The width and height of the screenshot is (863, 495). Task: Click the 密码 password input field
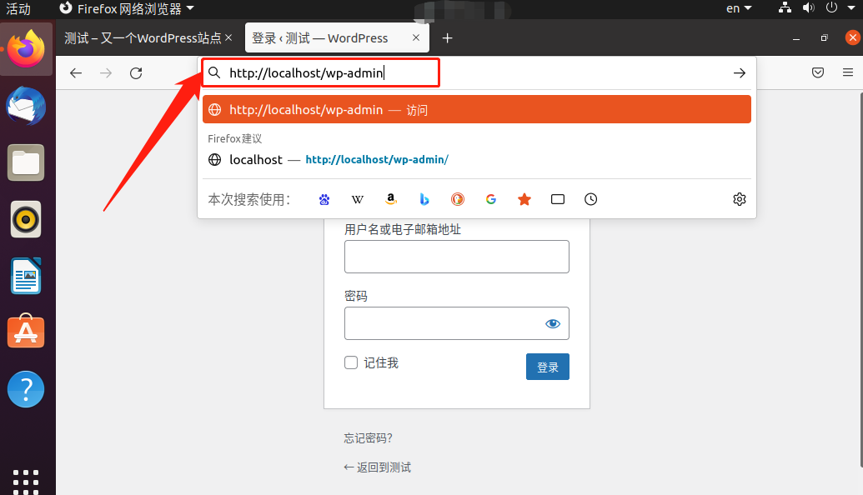(457, 323)
